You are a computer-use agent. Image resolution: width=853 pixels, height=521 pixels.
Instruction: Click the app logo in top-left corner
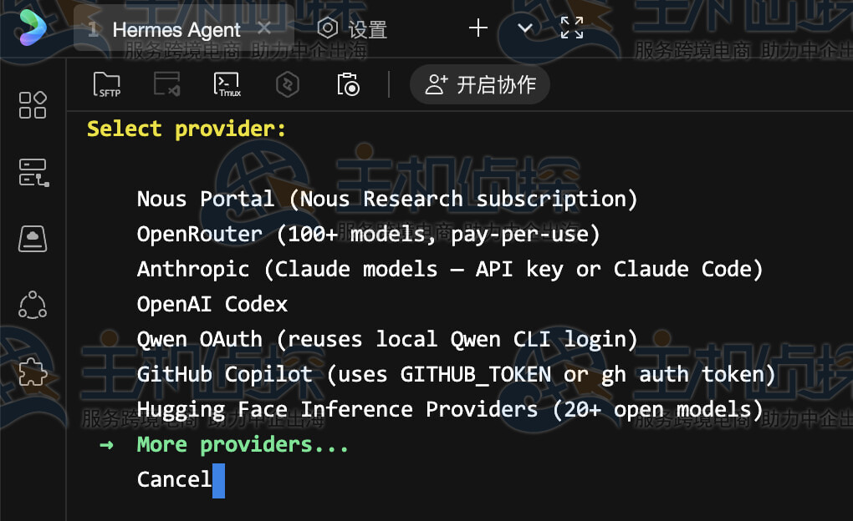point(32,27)
